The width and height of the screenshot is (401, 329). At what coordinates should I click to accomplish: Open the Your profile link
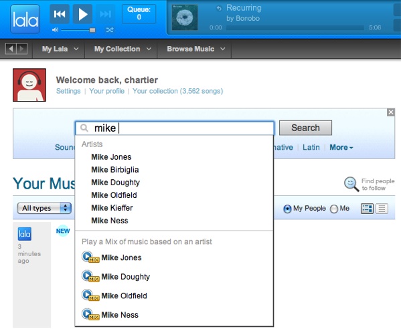(106, 91)
